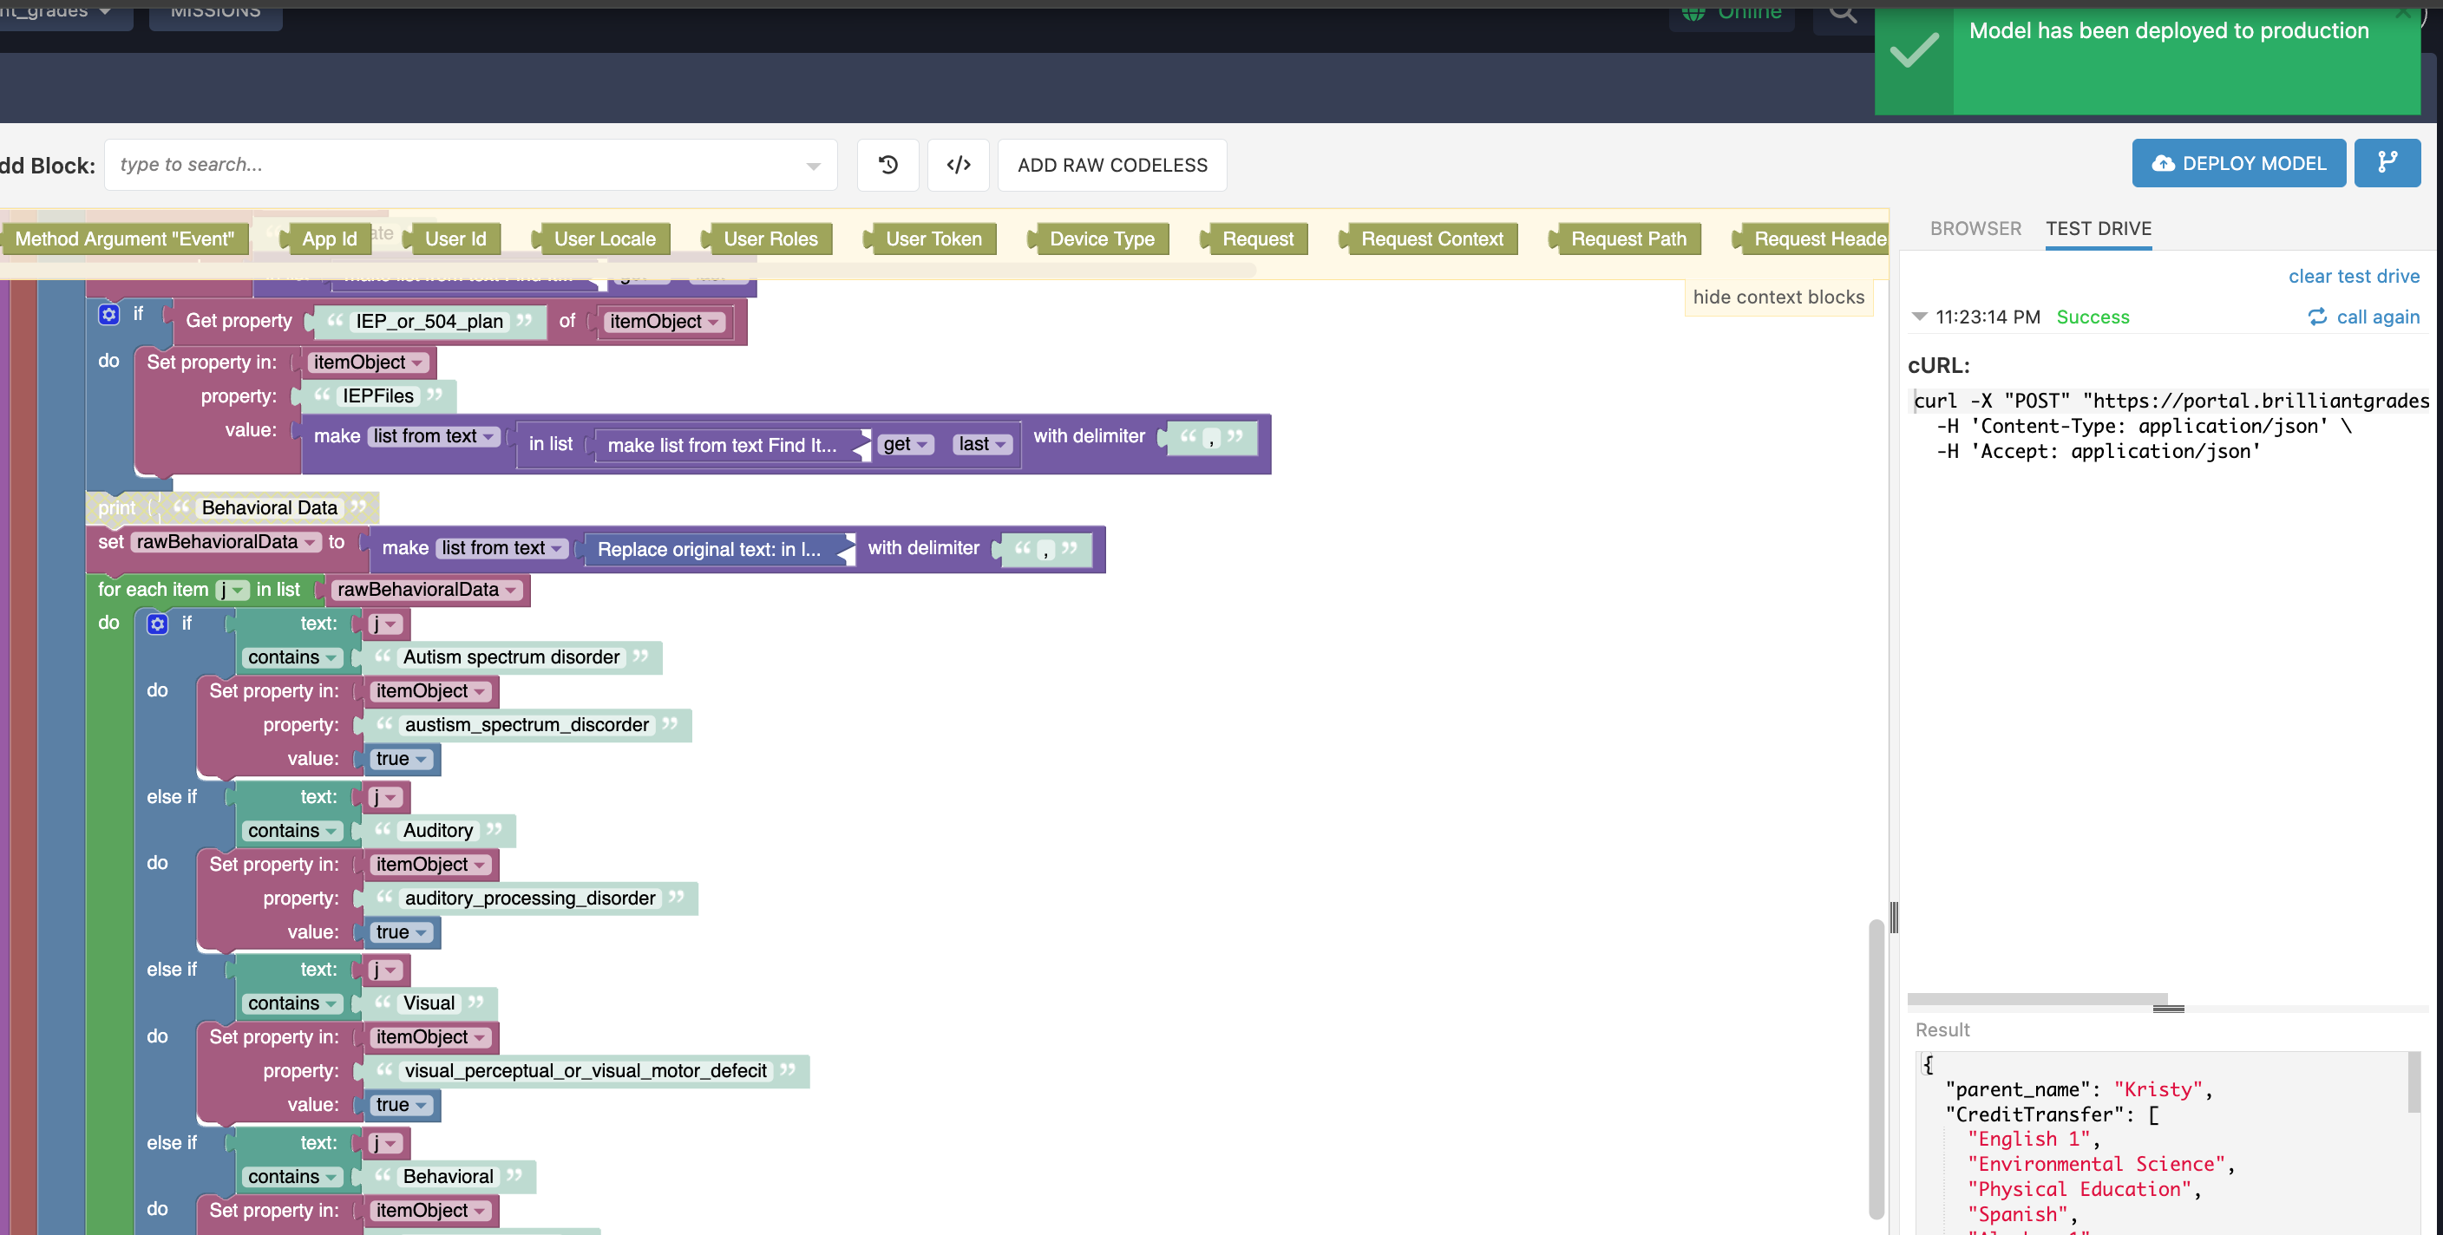Select the User Id context block
2443x1235 pixels.
[454, 239]
